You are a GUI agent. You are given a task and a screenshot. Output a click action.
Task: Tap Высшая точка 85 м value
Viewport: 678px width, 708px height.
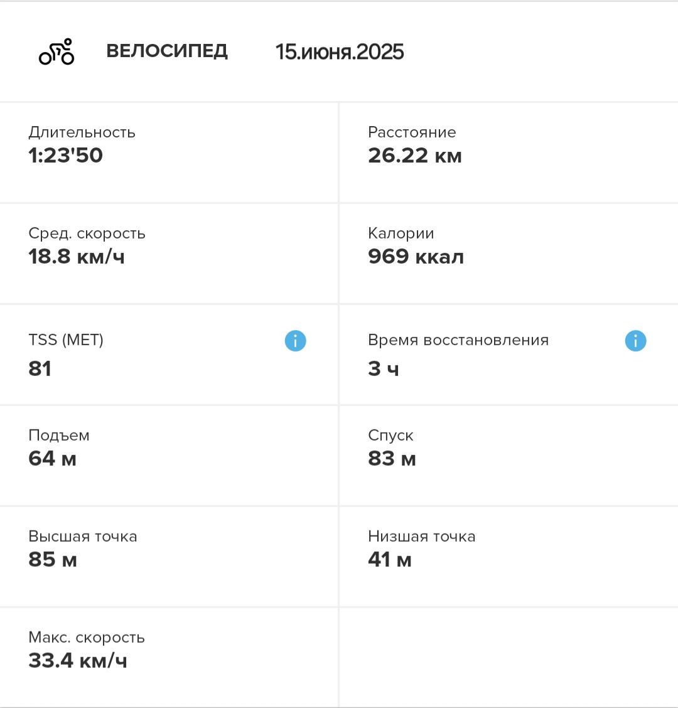click(53, 559)
